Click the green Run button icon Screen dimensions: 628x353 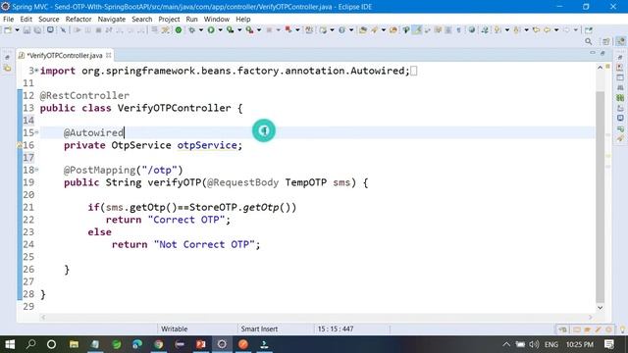[x=211, y=30]
